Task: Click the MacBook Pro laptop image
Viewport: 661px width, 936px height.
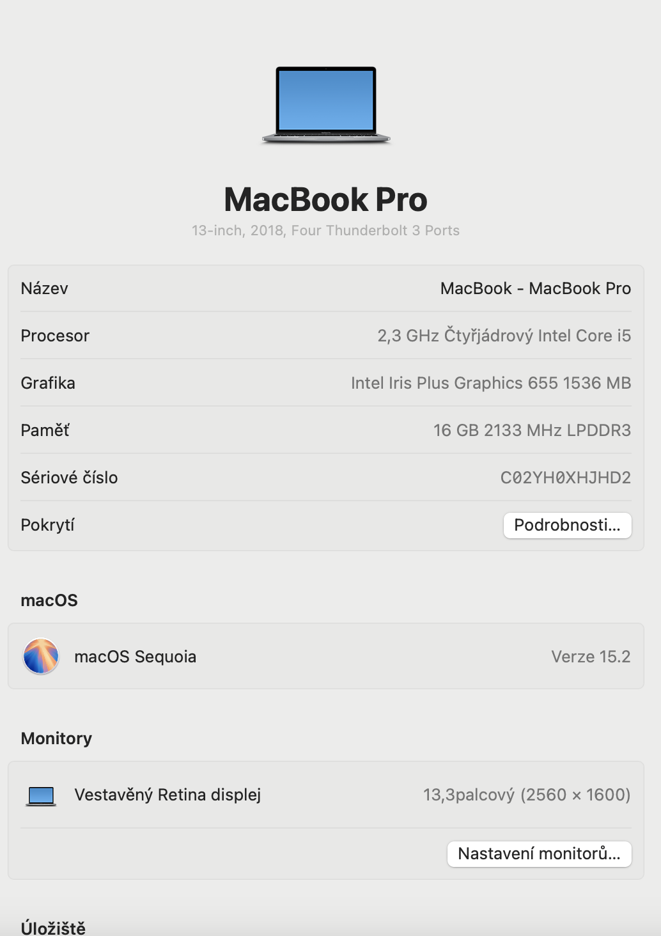Action: (x=326, y=105)
